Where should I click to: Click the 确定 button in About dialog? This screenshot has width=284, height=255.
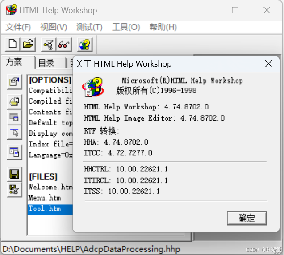pyautogui.click(x=247, y=218)
